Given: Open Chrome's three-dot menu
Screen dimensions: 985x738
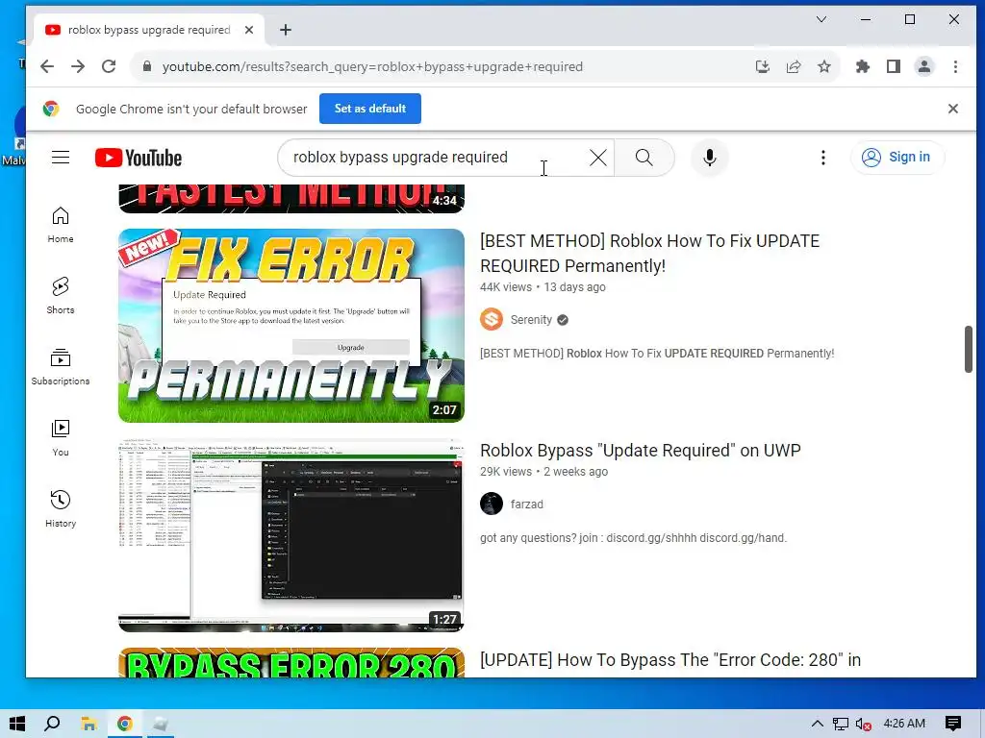Looking at the screenshot, I should [x=955, y=66].
